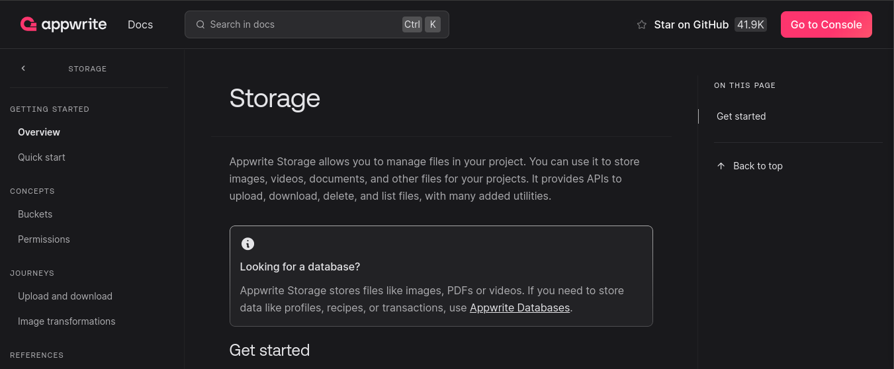Click the K key hint in search

pyautogui.click(x=433, y=24)
